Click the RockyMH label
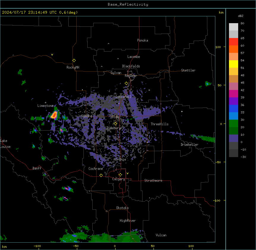Screen dimensions: 256x250 point(73,67)
